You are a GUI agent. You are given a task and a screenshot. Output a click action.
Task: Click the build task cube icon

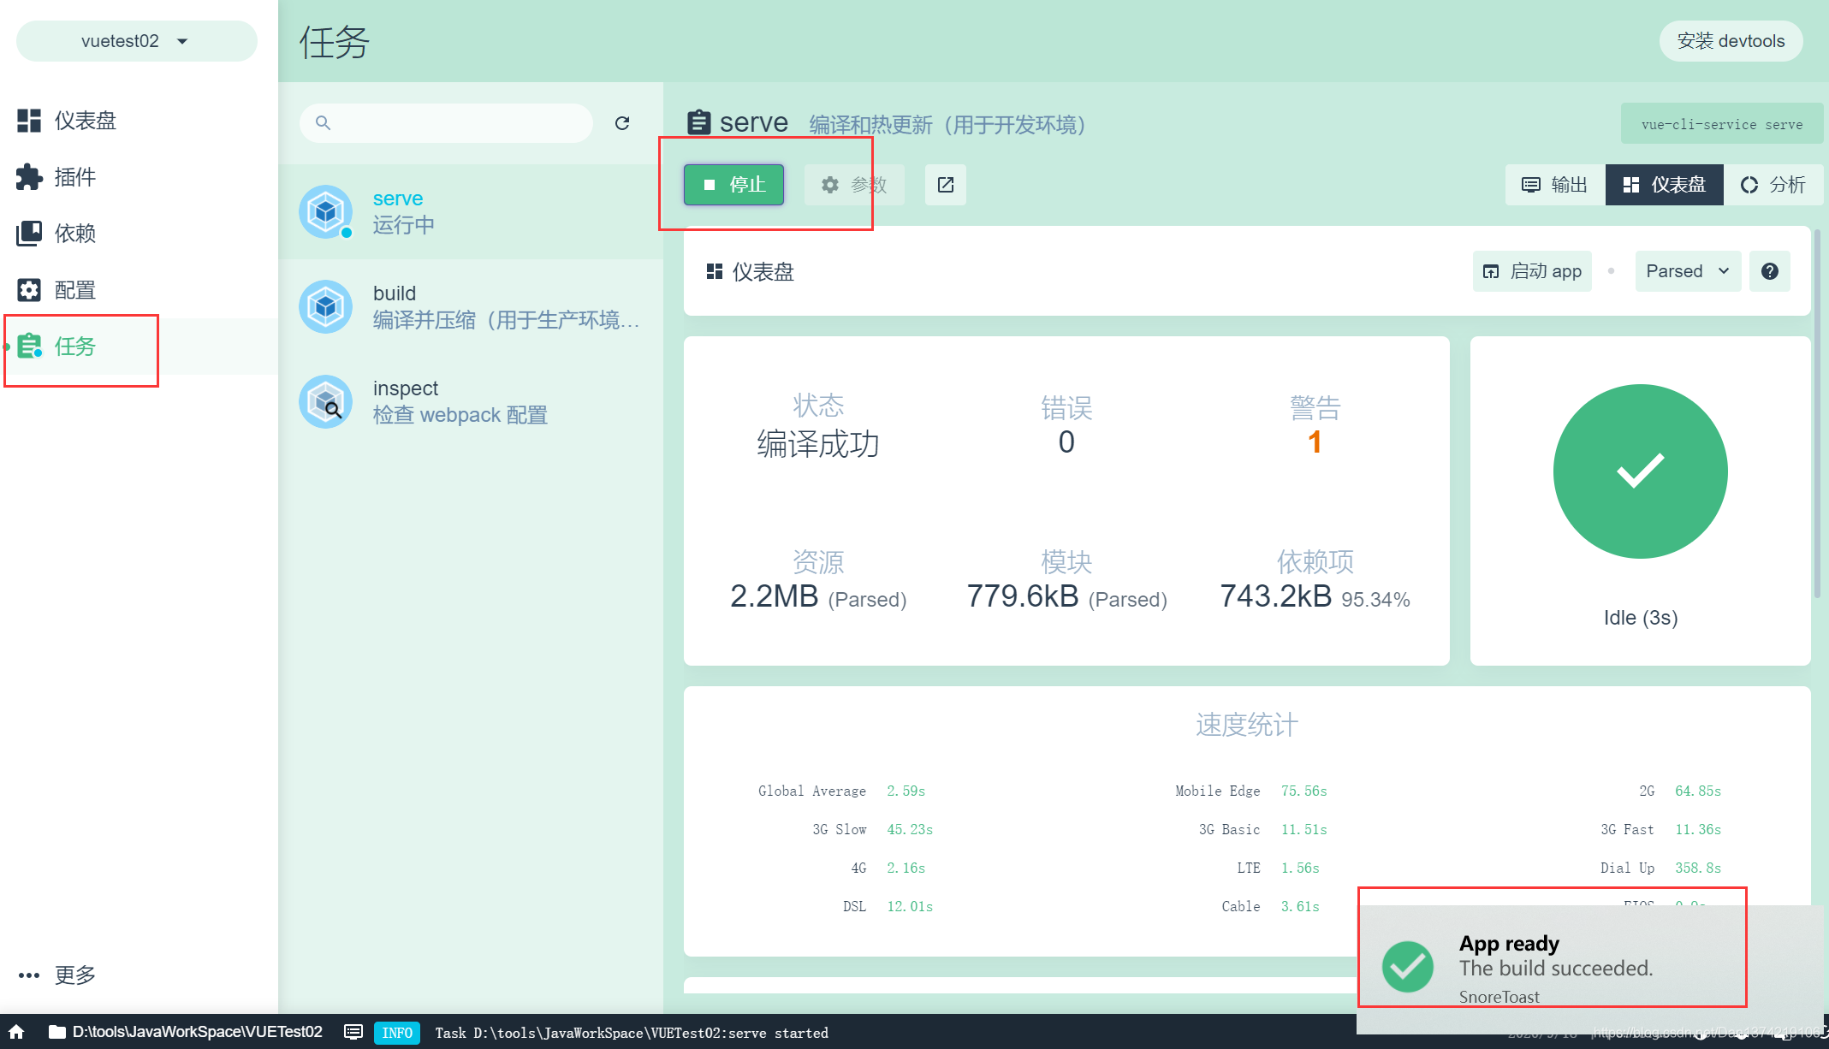pyautogui.click(x=326, y=306)
